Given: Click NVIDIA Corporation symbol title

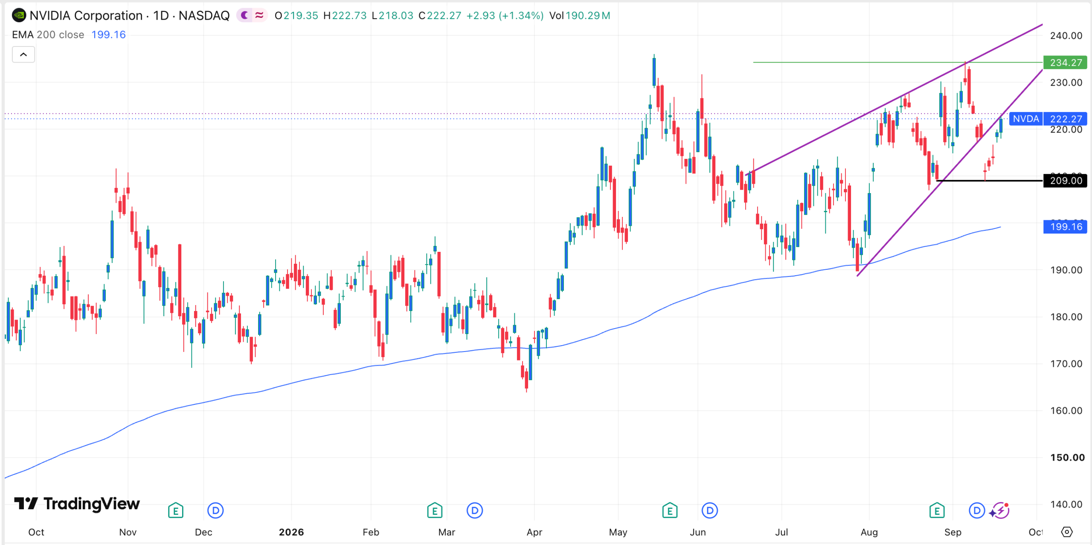Looking at the screenshot, I should point(86,16).
